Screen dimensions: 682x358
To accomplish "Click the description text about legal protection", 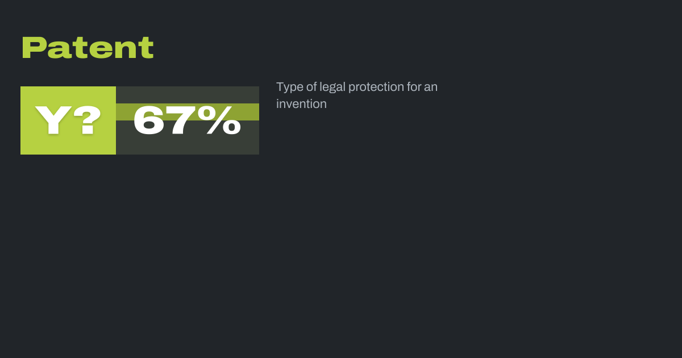I will pos(356,95).
